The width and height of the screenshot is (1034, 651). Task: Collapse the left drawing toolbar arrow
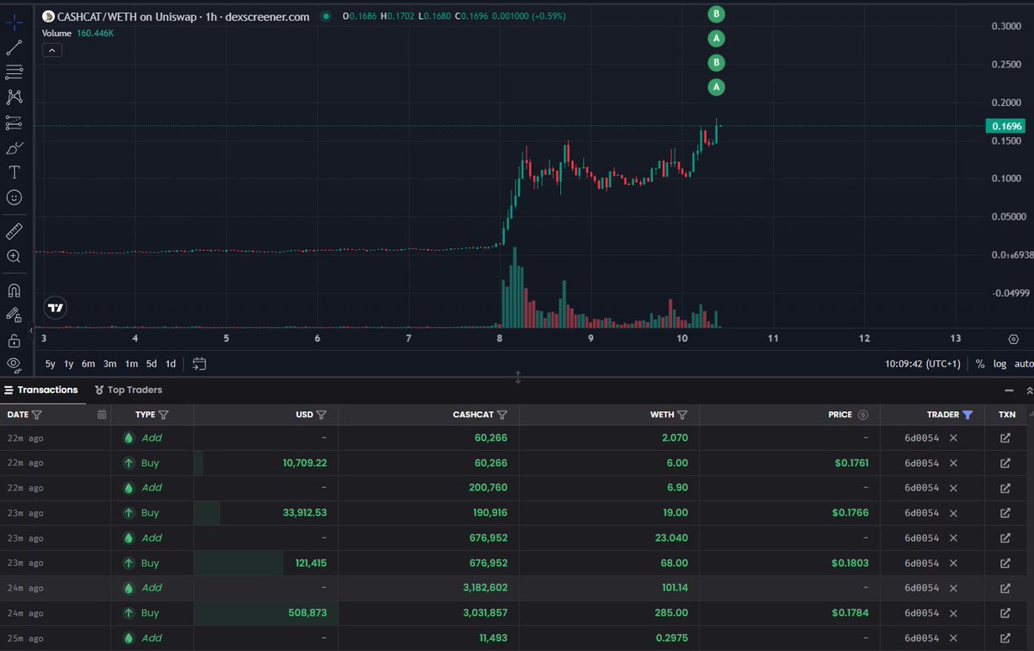(x=31, y=329)
